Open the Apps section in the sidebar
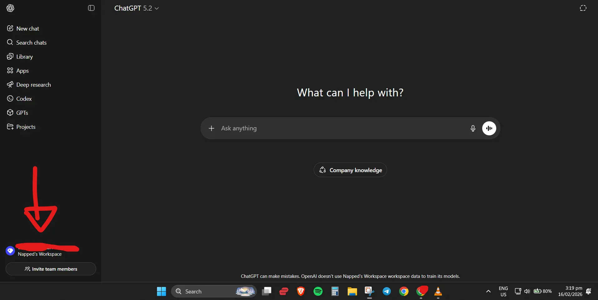Screen dimensions: 598x300 tap(51, 70)
